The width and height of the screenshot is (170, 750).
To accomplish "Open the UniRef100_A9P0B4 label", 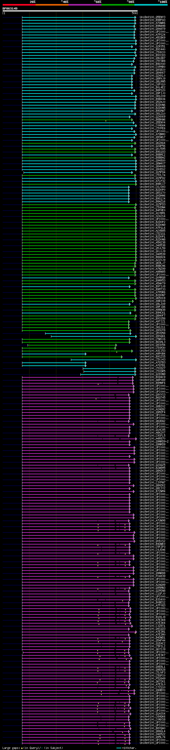I will click(152, 354).
